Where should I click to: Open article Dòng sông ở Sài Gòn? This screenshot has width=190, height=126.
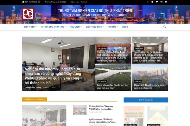pos(112,86)
